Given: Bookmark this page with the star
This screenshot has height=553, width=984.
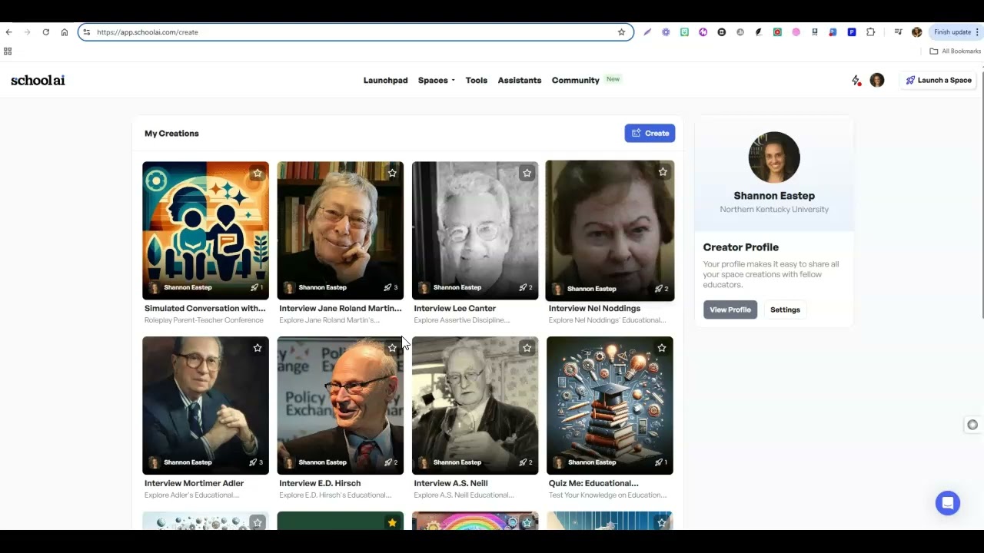Looking at the screenshot, I should point(621,32).
